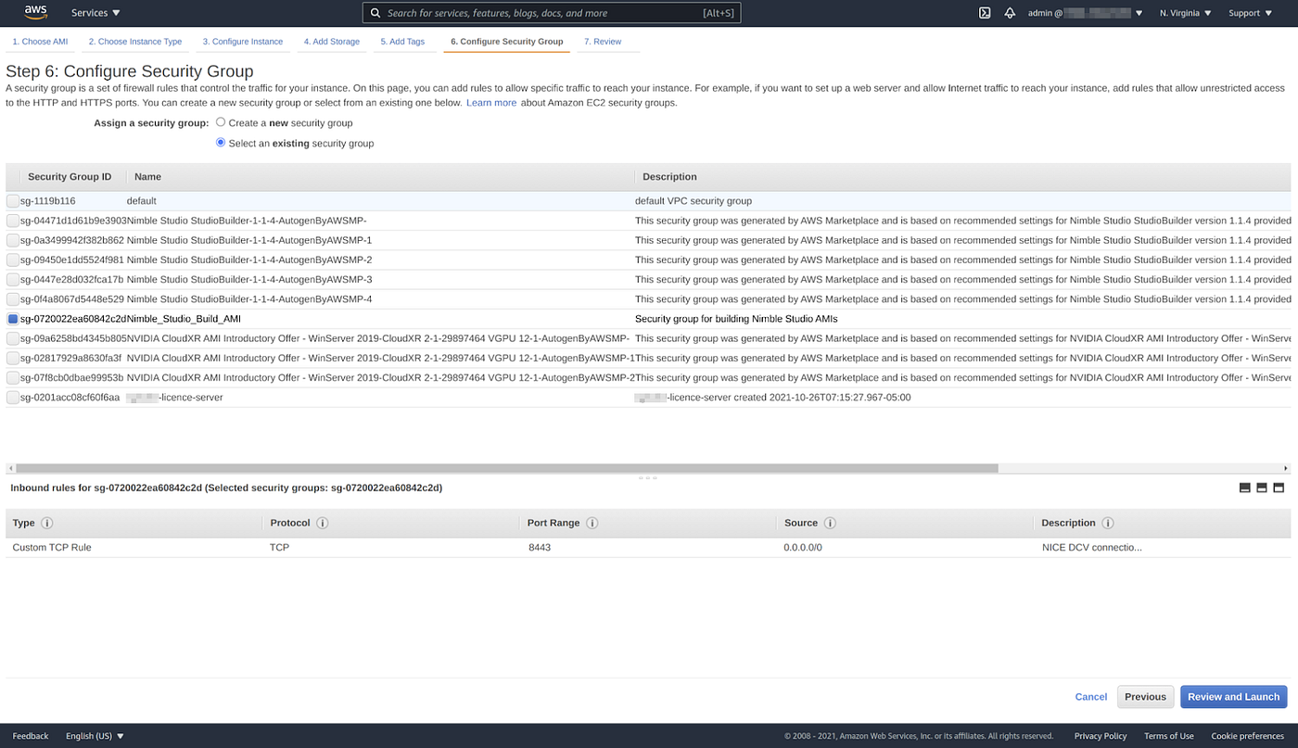Go to step 1. Choose AMI
Image resolution: width=1298 pixels, height=748 pixels.
point(40,42)
